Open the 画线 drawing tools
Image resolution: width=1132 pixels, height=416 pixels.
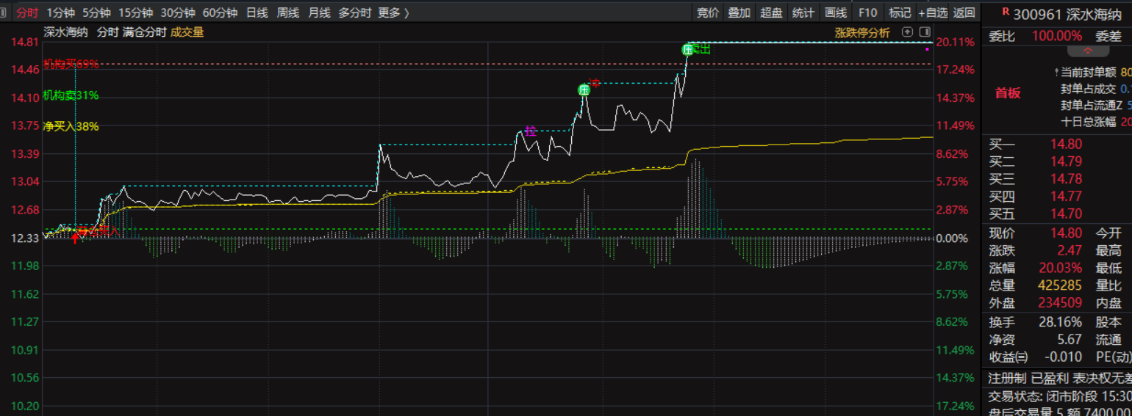836,12
